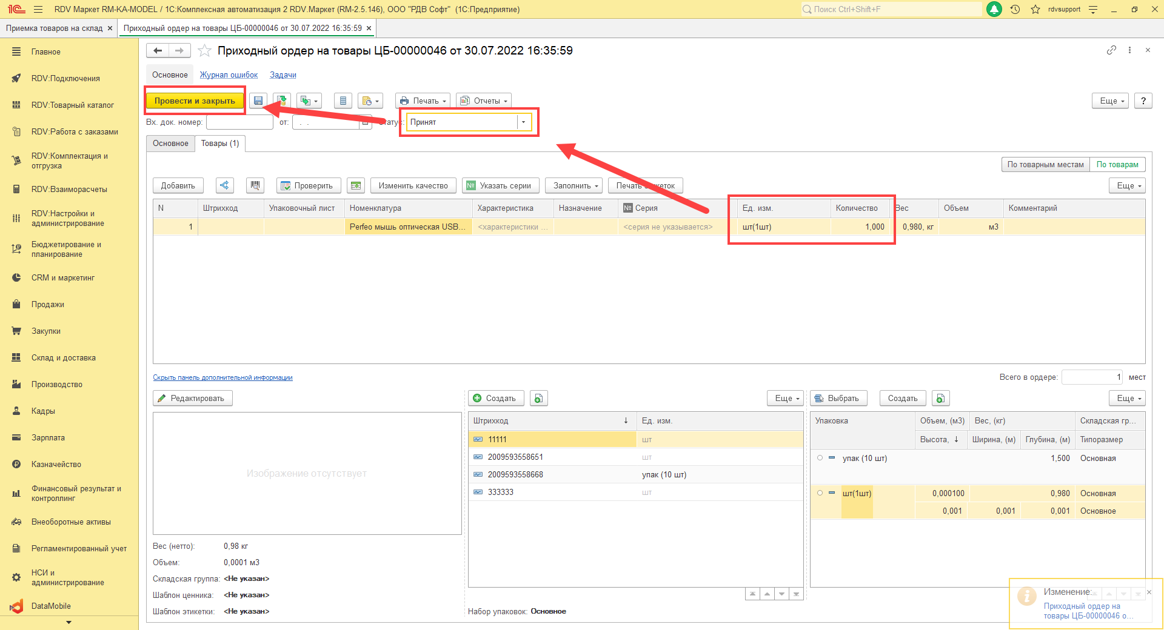Open the packaging panel Еще menu
1164x630 pixels.
click(x=1128, y=398)
